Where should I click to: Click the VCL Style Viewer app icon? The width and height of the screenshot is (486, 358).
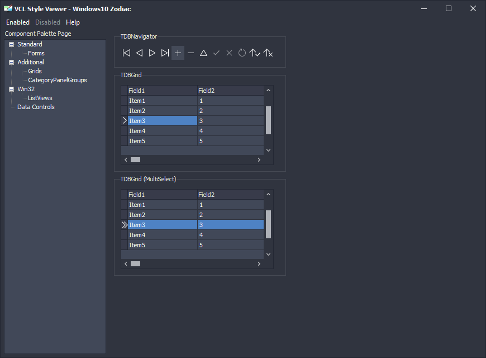point(8,9)
